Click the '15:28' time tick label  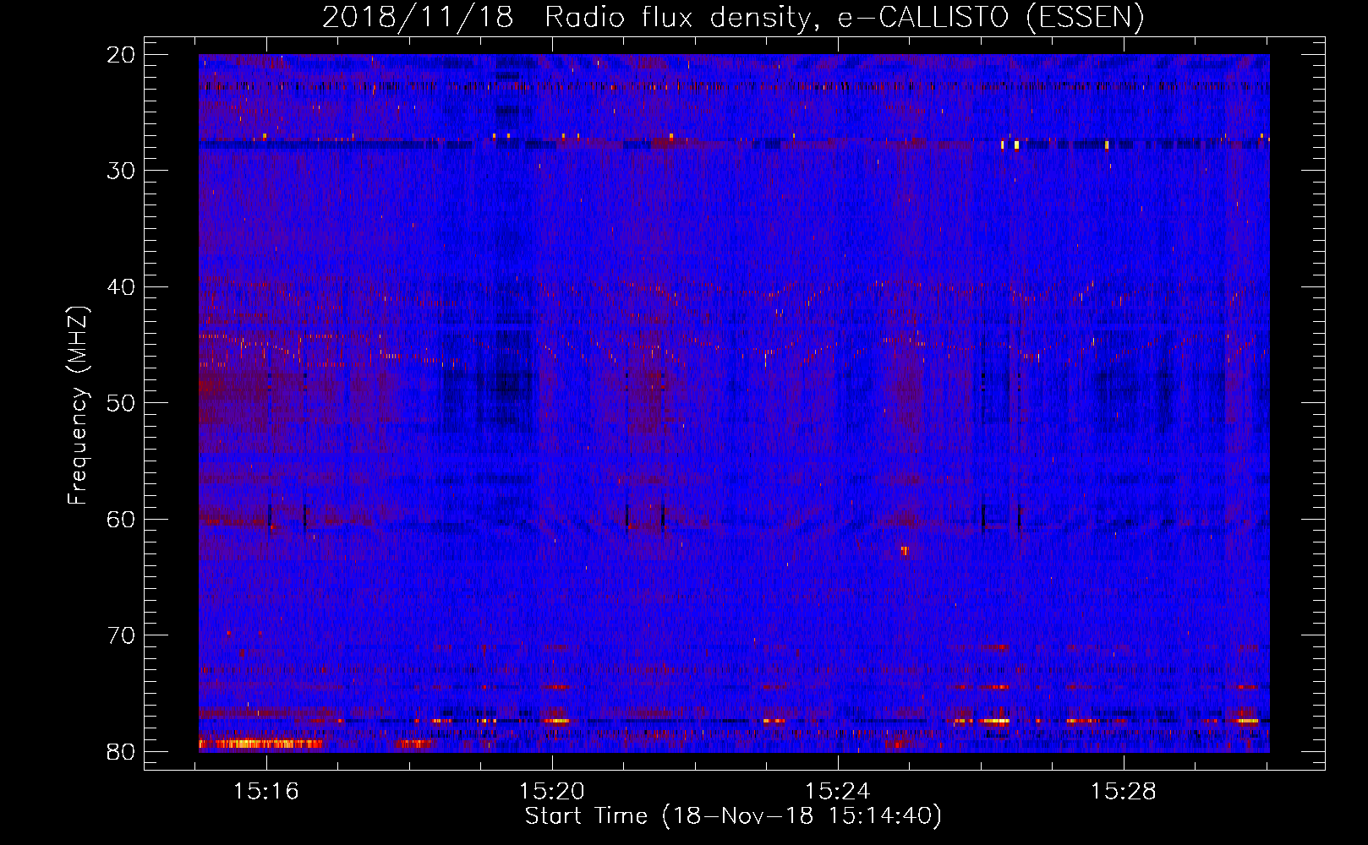(1124, 792)
